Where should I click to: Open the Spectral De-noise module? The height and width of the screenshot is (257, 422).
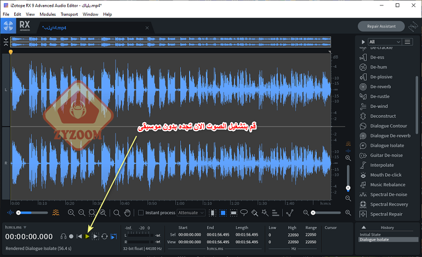(x=389, y=195)
